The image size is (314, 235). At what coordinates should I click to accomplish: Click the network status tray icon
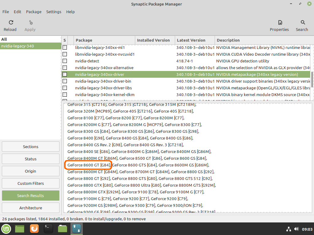(x=289, y=229)
